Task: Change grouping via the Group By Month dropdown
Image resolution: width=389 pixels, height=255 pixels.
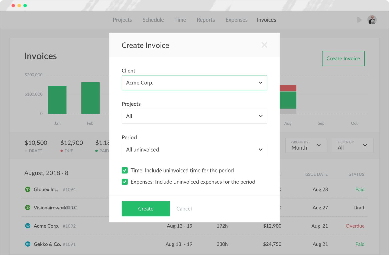Action: pyautogui.click(x=306, y=145)
